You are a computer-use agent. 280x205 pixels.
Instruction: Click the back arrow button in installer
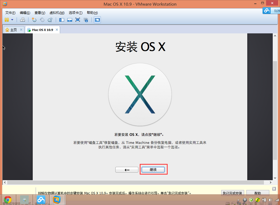coord(127,170)
